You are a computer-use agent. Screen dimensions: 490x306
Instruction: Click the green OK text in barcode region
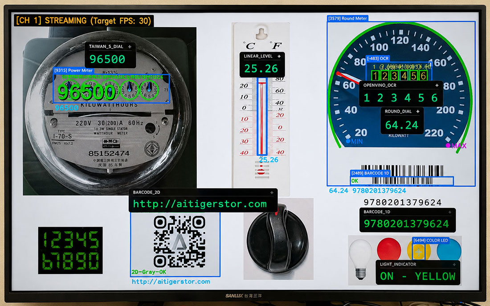(x=355, y=181)
